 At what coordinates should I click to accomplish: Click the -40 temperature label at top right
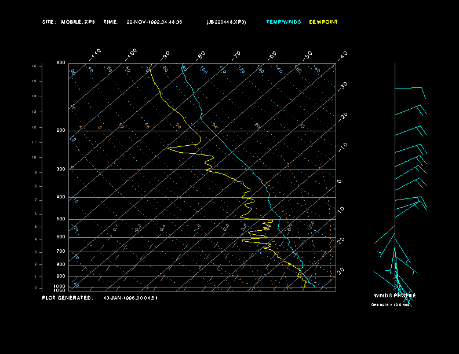[x=343, y=55]
